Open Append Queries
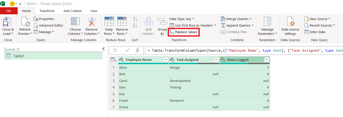 click(x=237, y=26)
